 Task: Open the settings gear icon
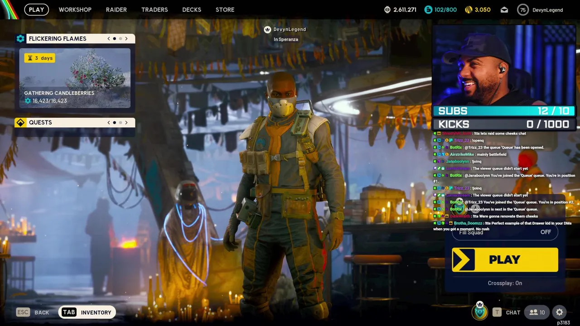[x=560, y=312]
